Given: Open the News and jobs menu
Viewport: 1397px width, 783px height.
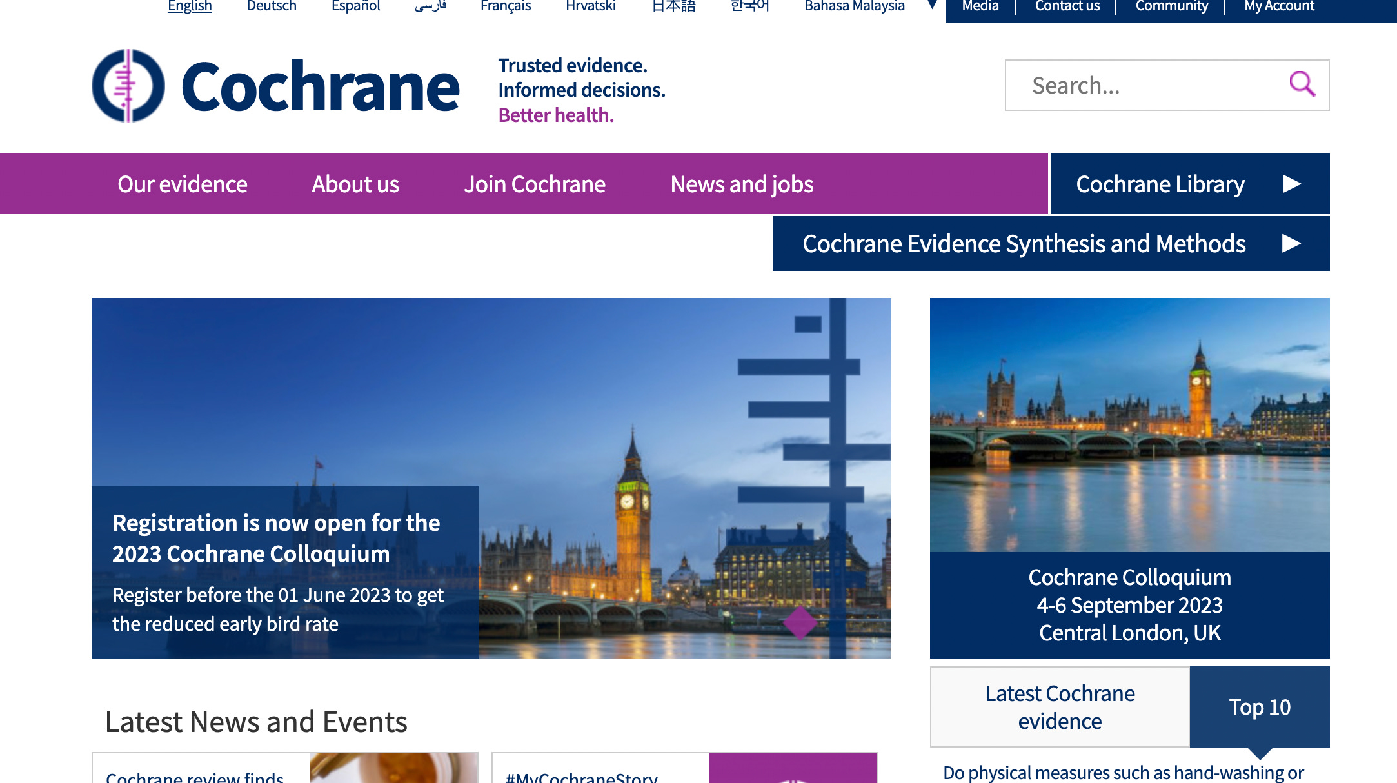Looking at the screenshot, I should click(742, 183).
